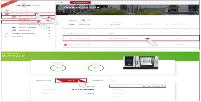Click the combi oven device image

pos(141,63)
